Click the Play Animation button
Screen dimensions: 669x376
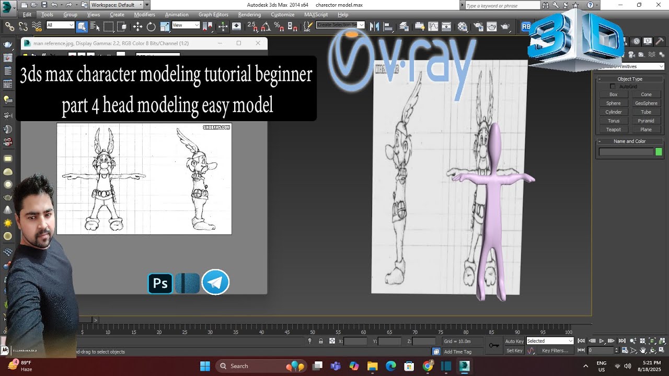(601, 341)
